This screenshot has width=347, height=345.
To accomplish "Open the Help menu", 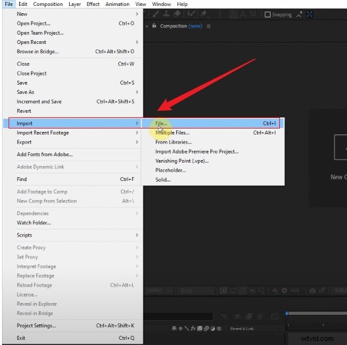I will coord(182,4).
